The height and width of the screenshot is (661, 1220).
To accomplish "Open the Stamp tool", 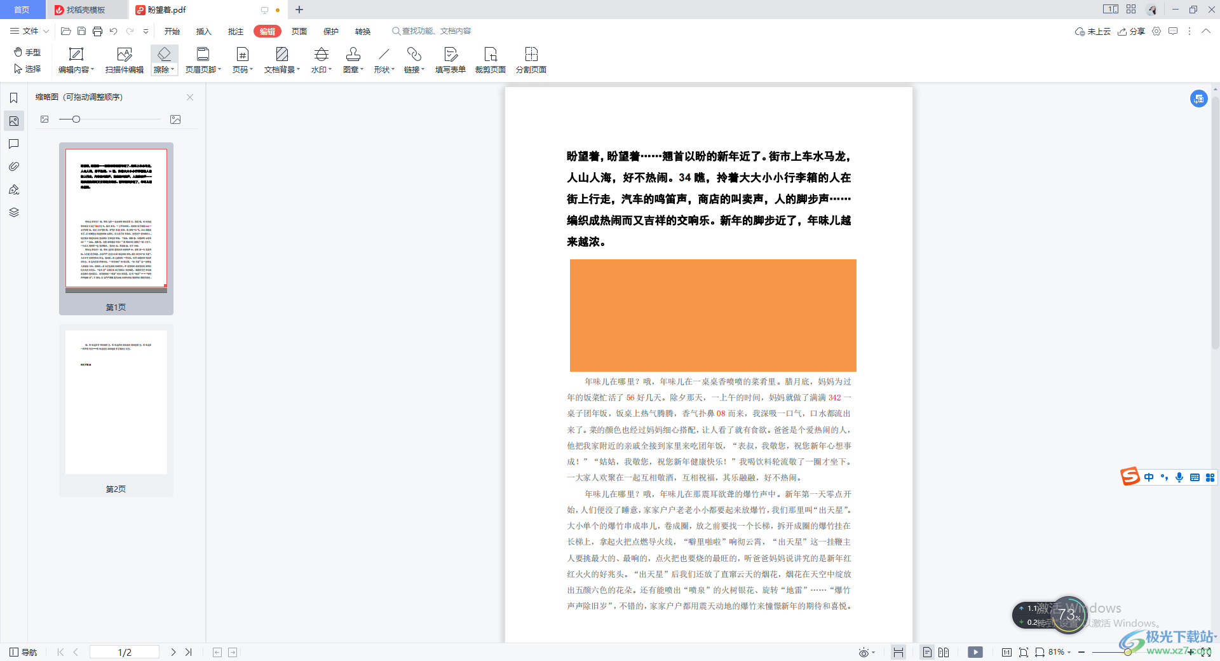I will 353,60.
